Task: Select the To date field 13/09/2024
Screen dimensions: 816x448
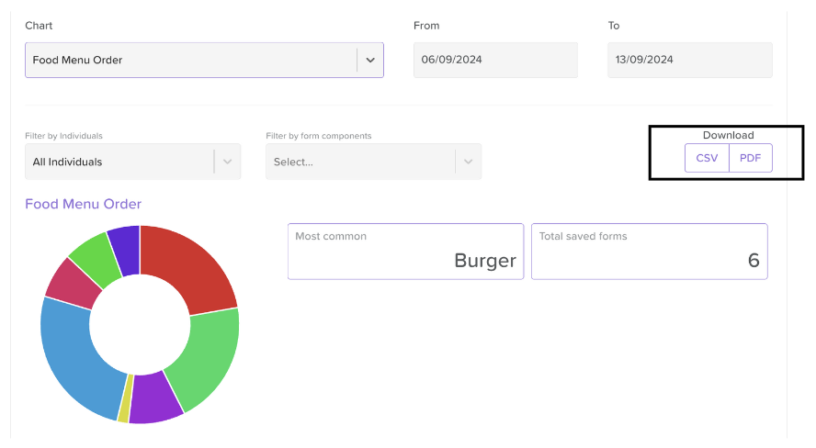Action: (689, 61)
